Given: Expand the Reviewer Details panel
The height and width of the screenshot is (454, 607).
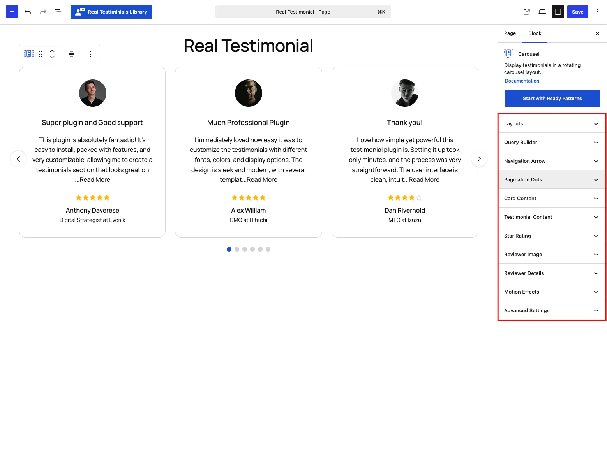Looking at the screenshot, I should point(552,273).
